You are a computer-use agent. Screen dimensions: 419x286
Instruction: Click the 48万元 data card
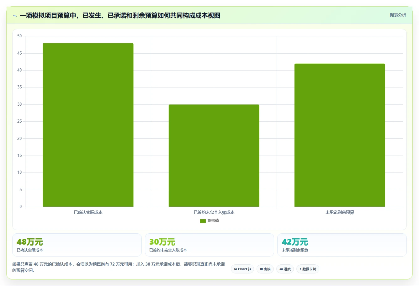(77, 245)
